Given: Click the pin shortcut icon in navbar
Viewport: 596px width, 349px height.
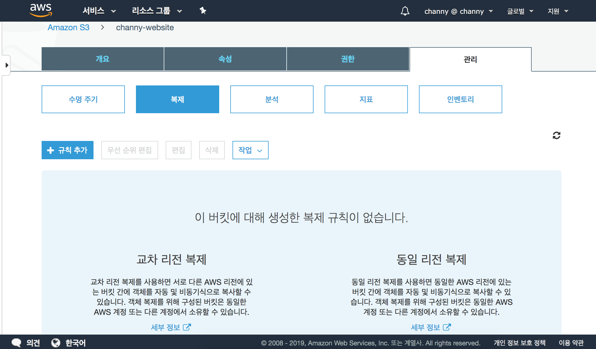Looking at the screenshot, I should (x=203, y=11).
